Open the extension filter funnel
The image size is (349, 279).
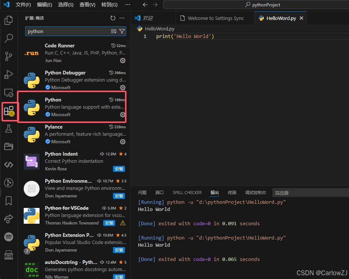(x=122, y=31)
